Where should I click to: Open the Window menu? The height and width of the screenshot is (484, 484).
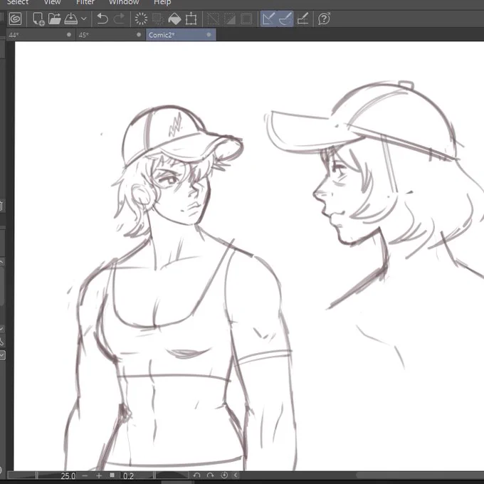click(124, 2)
